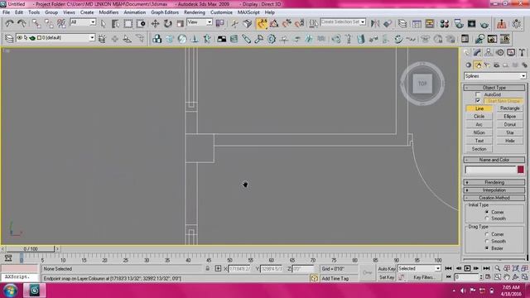Activate the Select and Rotate tool
The height and width of the screenshot is (298, 530).
pos(168,23)
